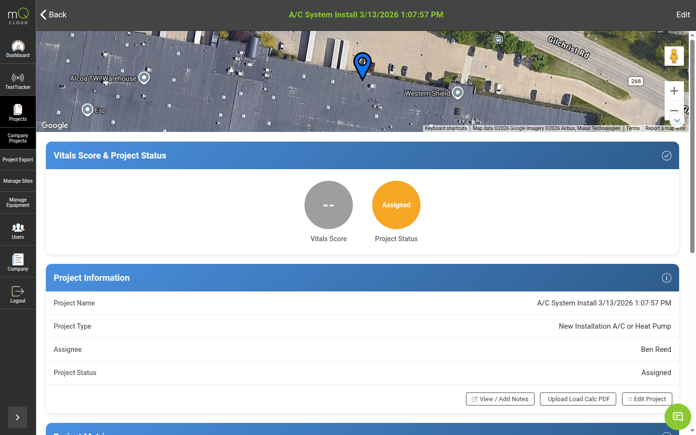The width and height of the screenshot is (696, 435).
Task: Expand the sidebar with the arrow button
Action: (17, 417)
